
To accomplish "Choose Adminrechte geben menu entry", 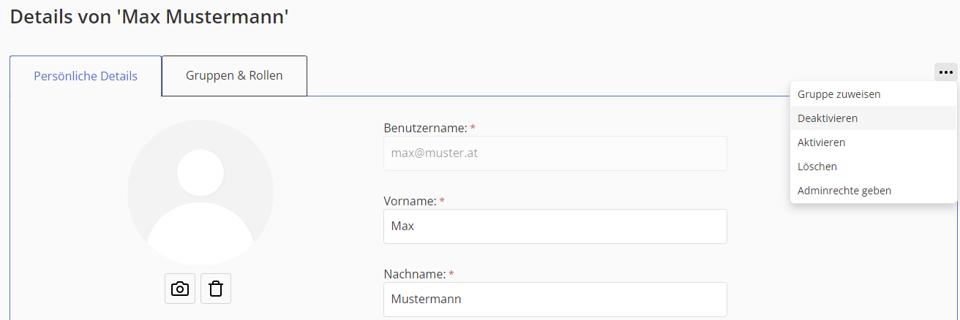I will (844, 191).
